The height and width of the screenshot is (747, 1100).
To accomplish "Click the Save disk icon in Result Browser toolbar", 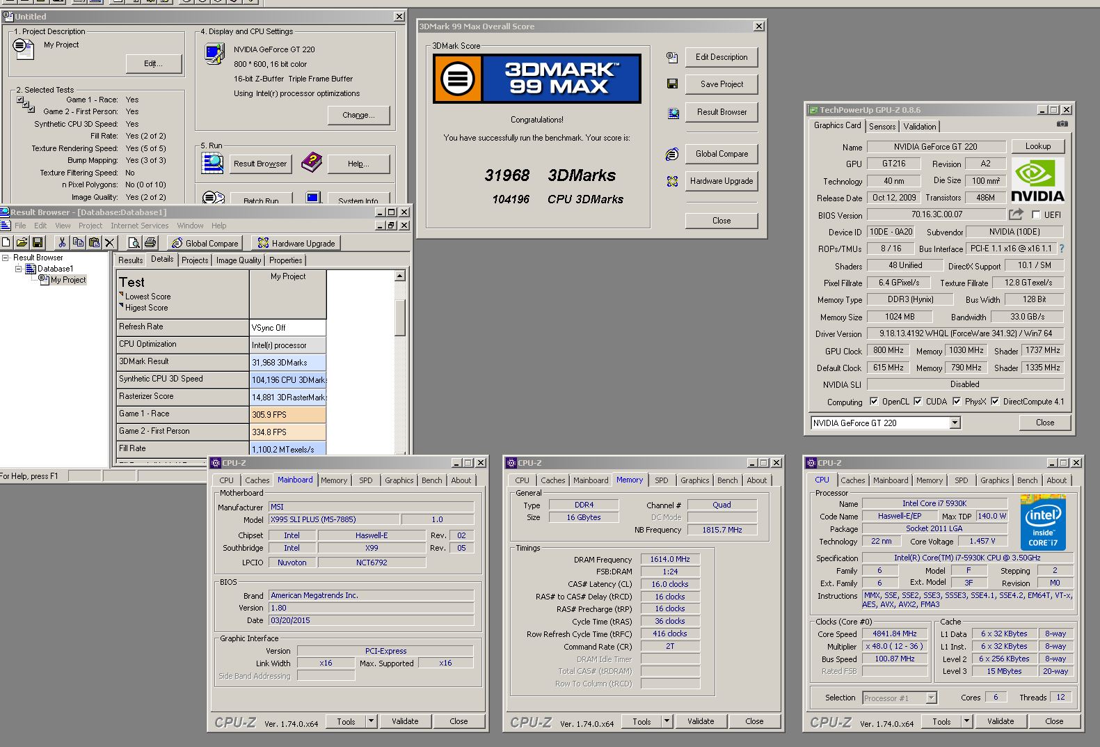I will (x=38, y=242).
